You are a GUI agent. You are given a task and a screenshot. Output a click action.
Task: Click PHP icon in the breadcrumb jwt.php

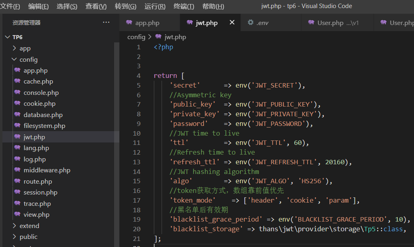coord(158,37)
